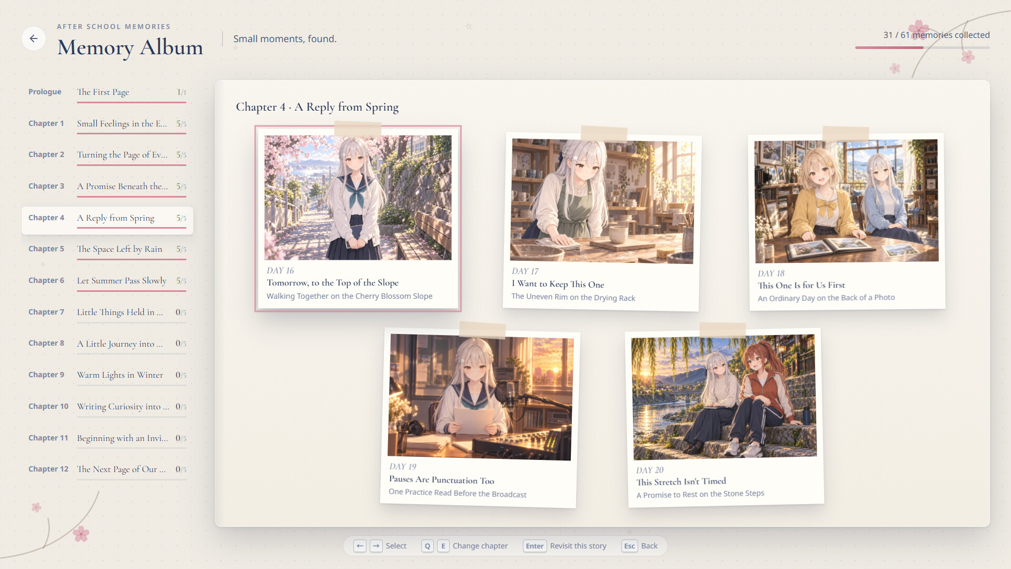Click the Esc Back key hint
This screenshot has width=1011, height=569.
click(629, 546)
